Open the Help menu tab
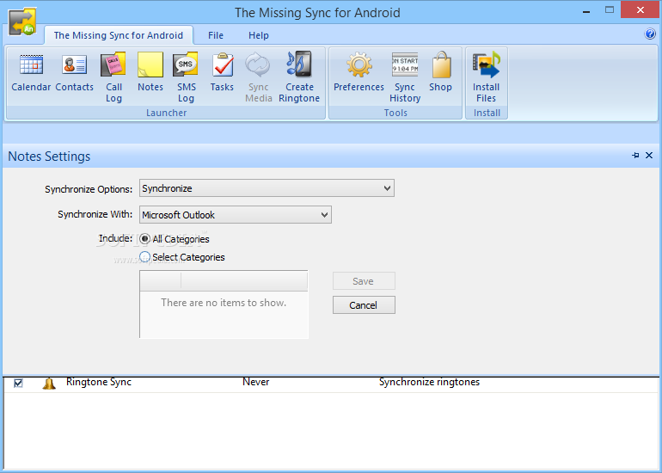662x473 pixels. 259,35
